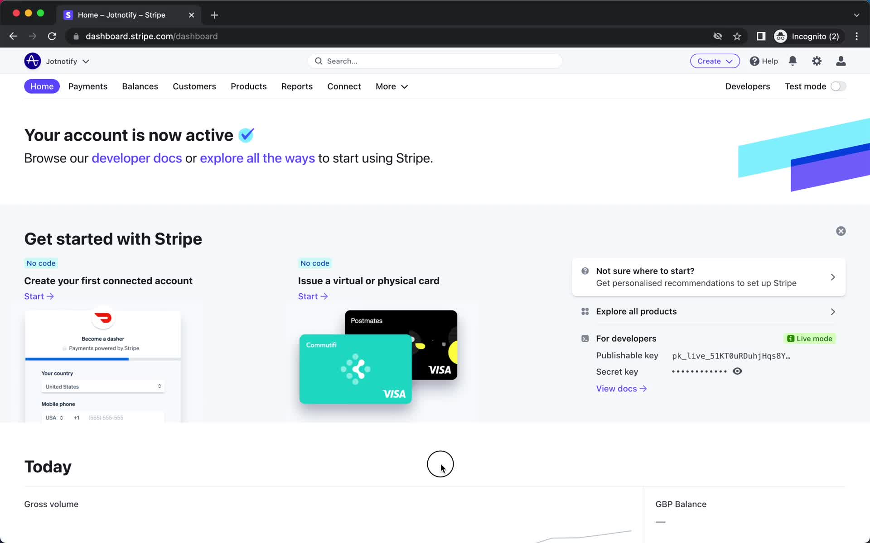
Task: Expand the Create button dropdown
Action: coord(729,61)
